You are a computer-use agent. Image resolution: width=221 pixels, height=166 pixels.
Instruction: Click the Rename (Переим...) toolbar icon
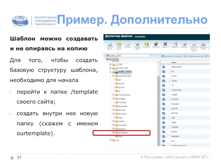click(175, 45)
